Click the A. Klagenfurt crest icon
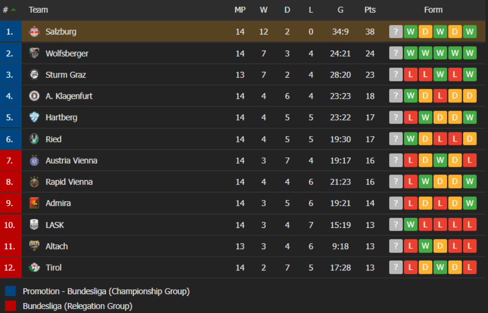The width and height of the screenshot is (488, 313). coord(34,96)
